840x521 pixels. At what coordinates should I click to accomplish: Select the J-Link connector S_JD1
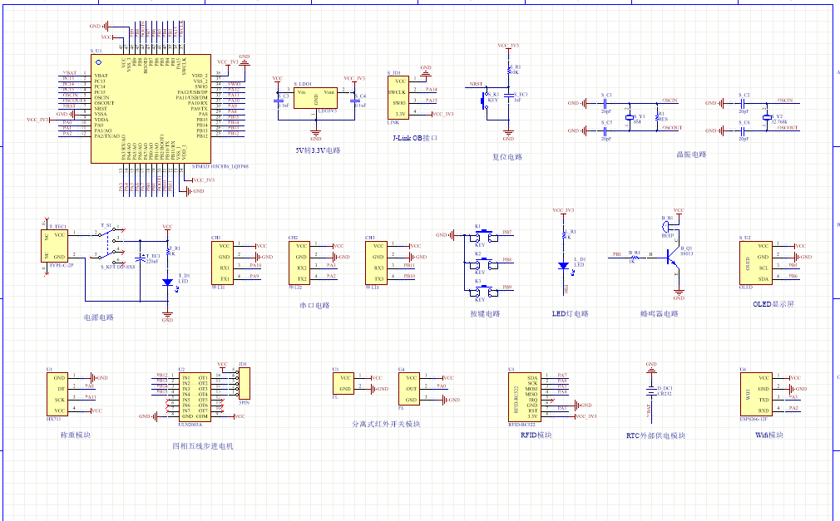pyautogui.click(x=400, y=97)
